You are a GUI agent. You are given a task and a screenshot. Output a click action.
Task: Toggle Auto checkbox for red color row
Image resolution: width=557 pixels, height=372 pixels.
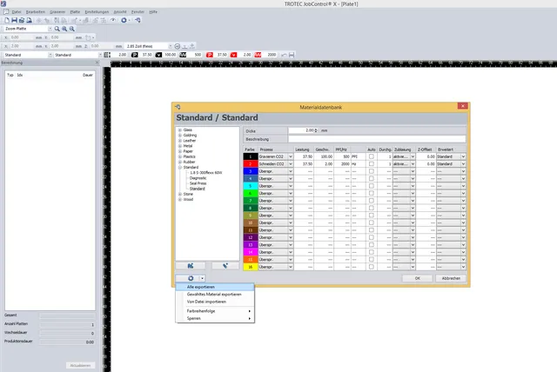[x=372, y=163]
